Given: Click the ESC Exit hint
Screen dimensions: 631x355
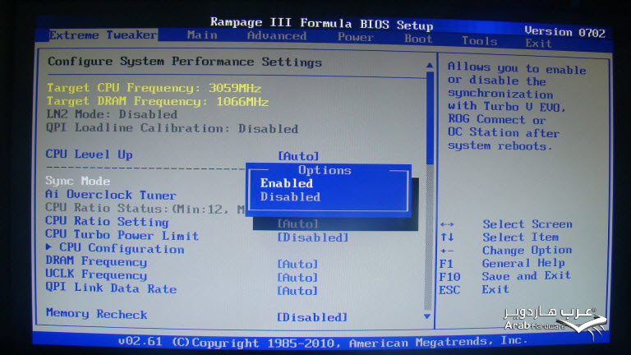Looking at the screenshot, I should 473,289.
